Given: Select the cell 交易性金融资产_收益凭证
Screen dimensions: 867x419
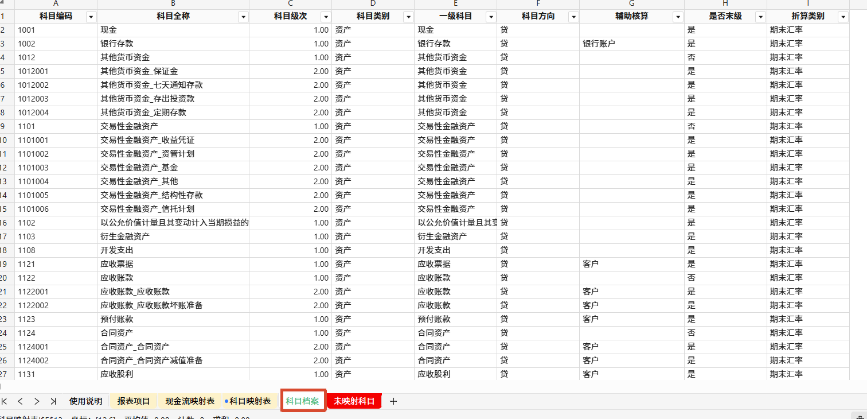Looking at the screenshot, I should point(173,140).
